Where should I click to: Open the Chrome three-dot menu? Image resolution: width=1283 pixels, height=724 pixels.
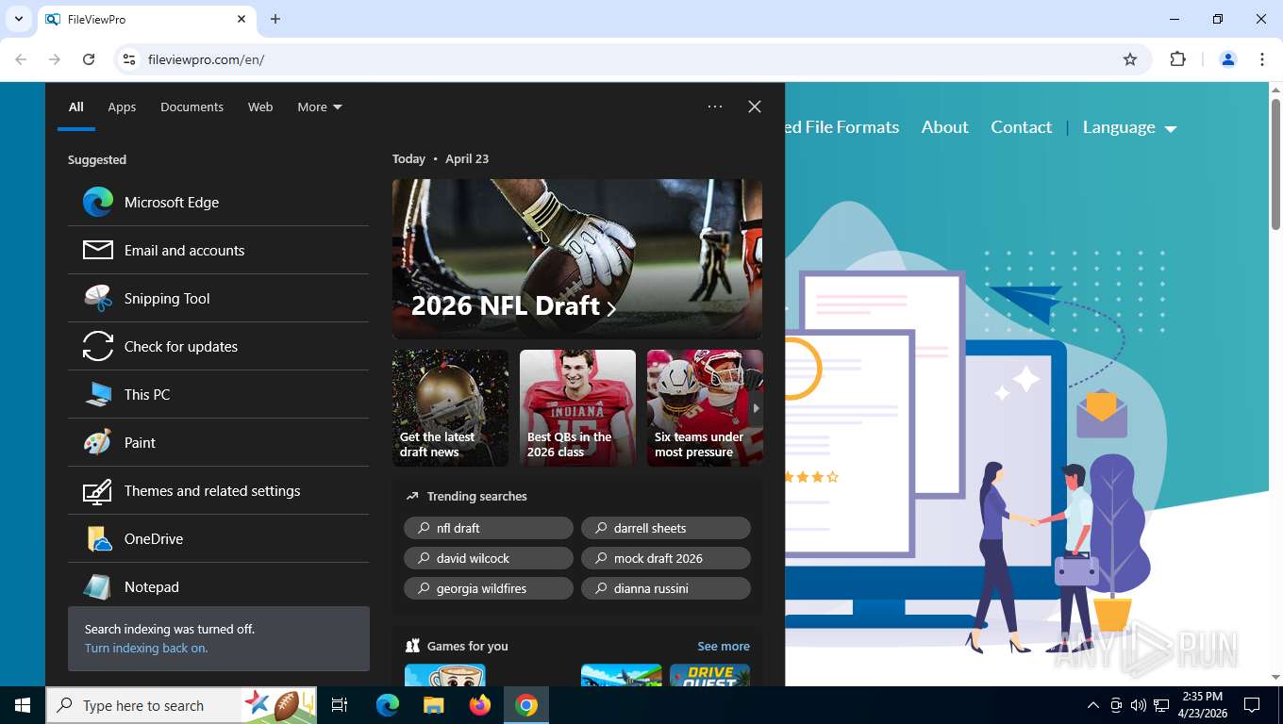pyautogui.click(x=1262, y=59)
